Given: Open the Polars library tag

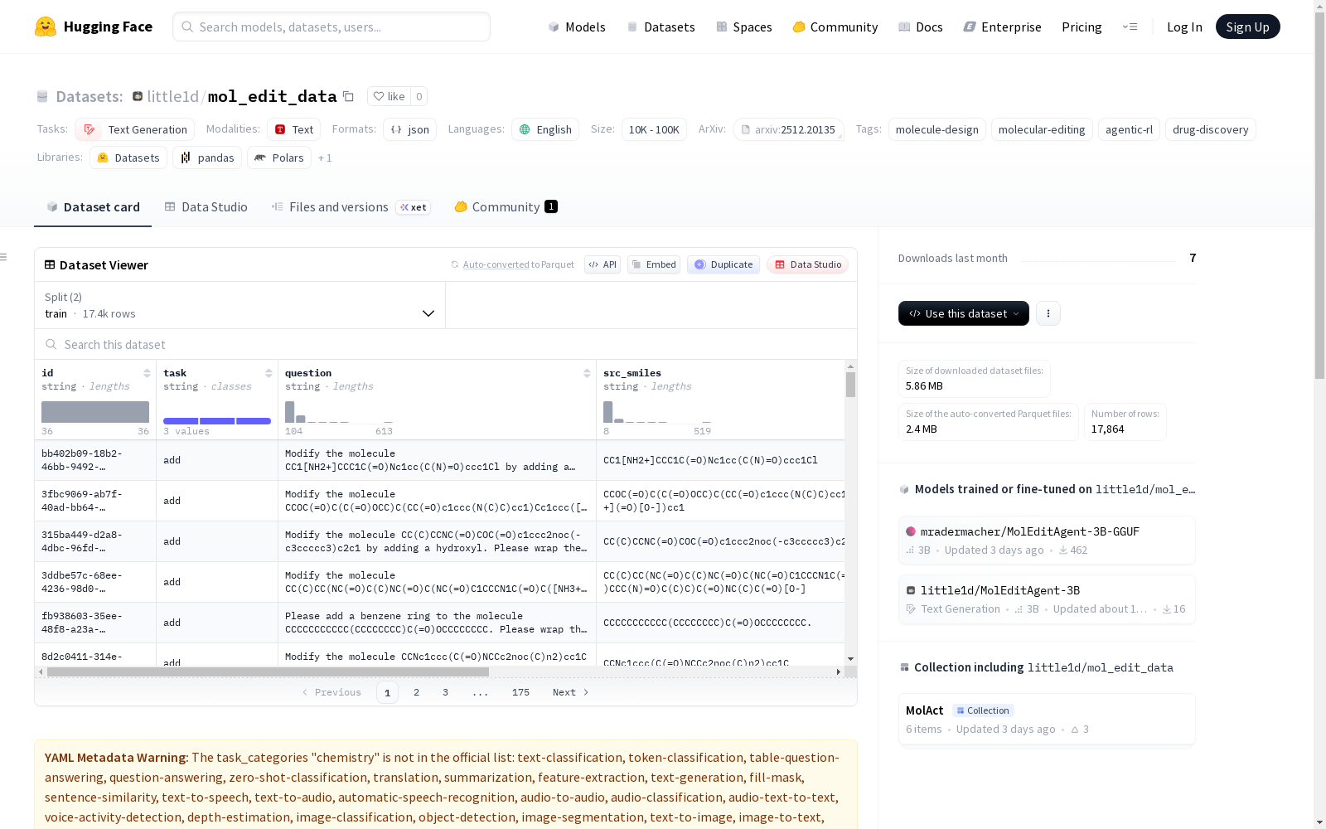Looking at the screenshot, I should click(x=279, y=158).
